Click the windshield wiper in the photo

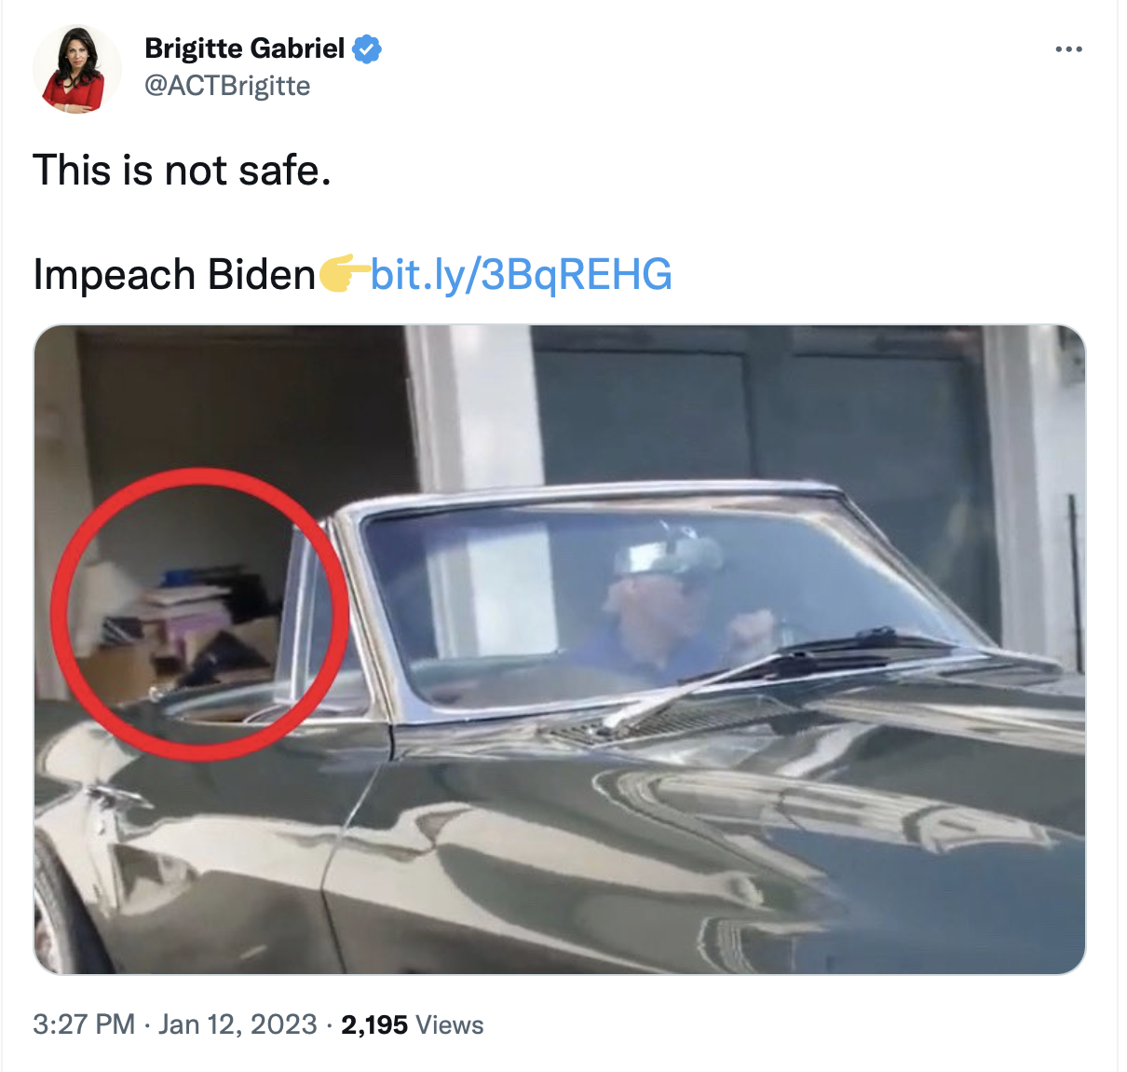pos(773,671)
